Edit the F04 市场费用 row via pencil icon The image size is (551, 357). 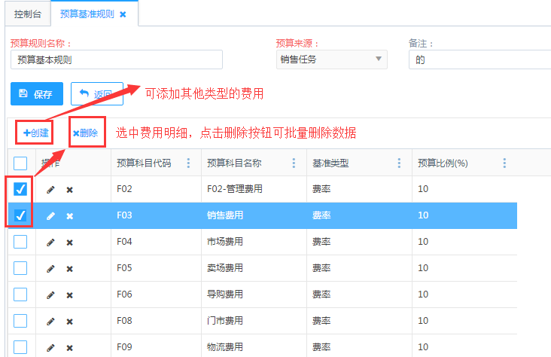pos(50,243)
